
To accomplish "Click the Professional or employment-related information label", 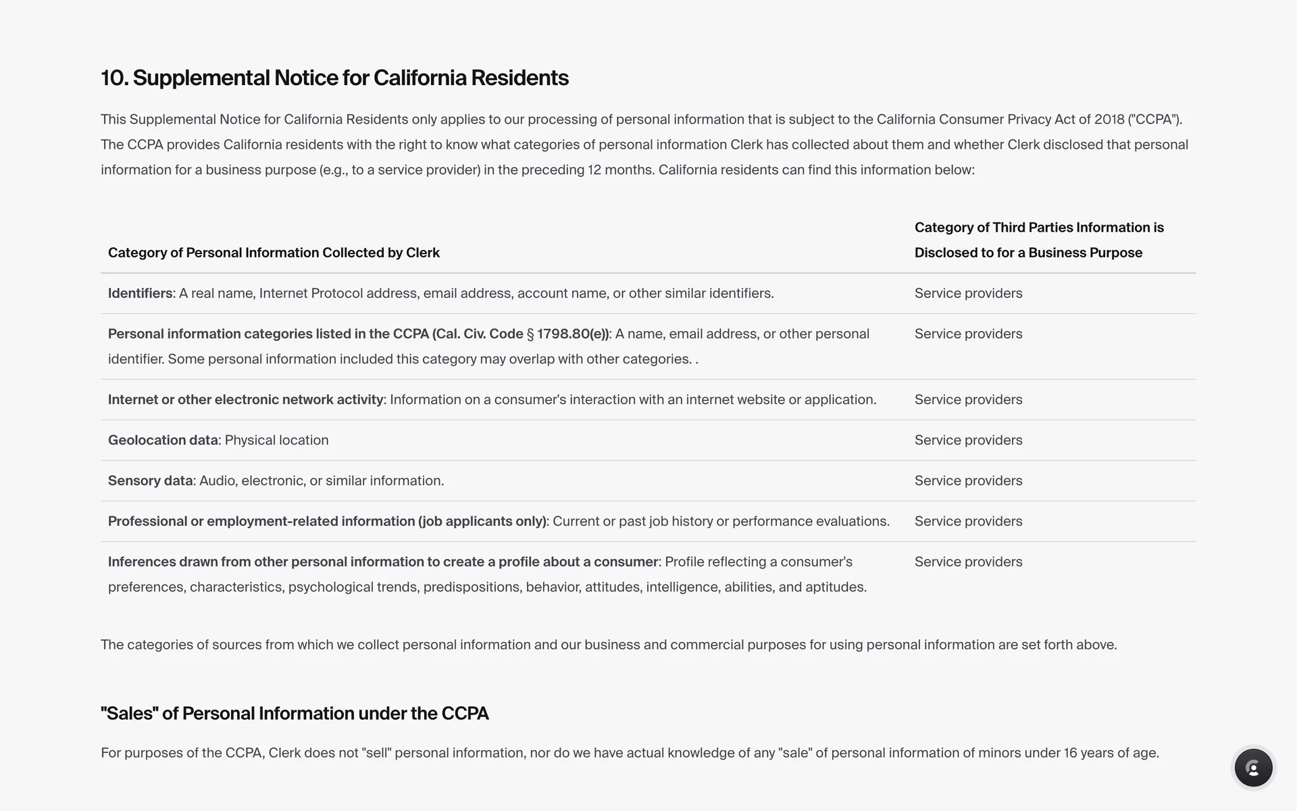I will (x=327, y=521).
